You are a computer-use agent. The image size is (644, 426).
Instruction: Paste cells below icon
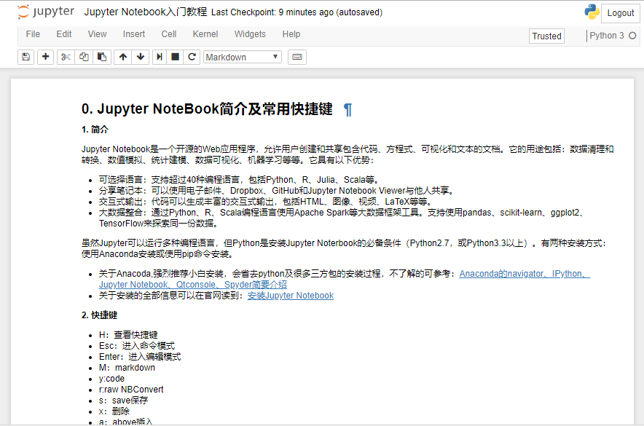(102, 57)
